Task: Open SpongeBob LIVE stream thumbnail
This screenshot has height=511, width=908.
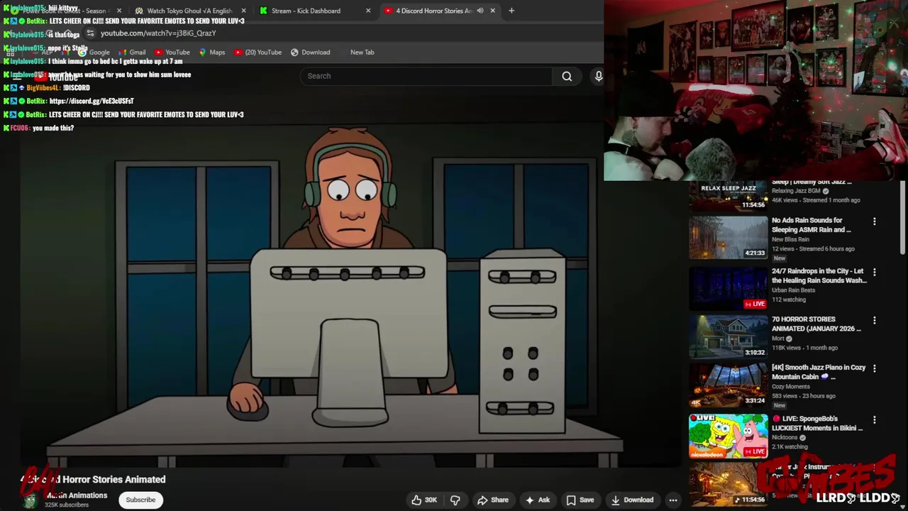Action: click(x=728, y=436)
